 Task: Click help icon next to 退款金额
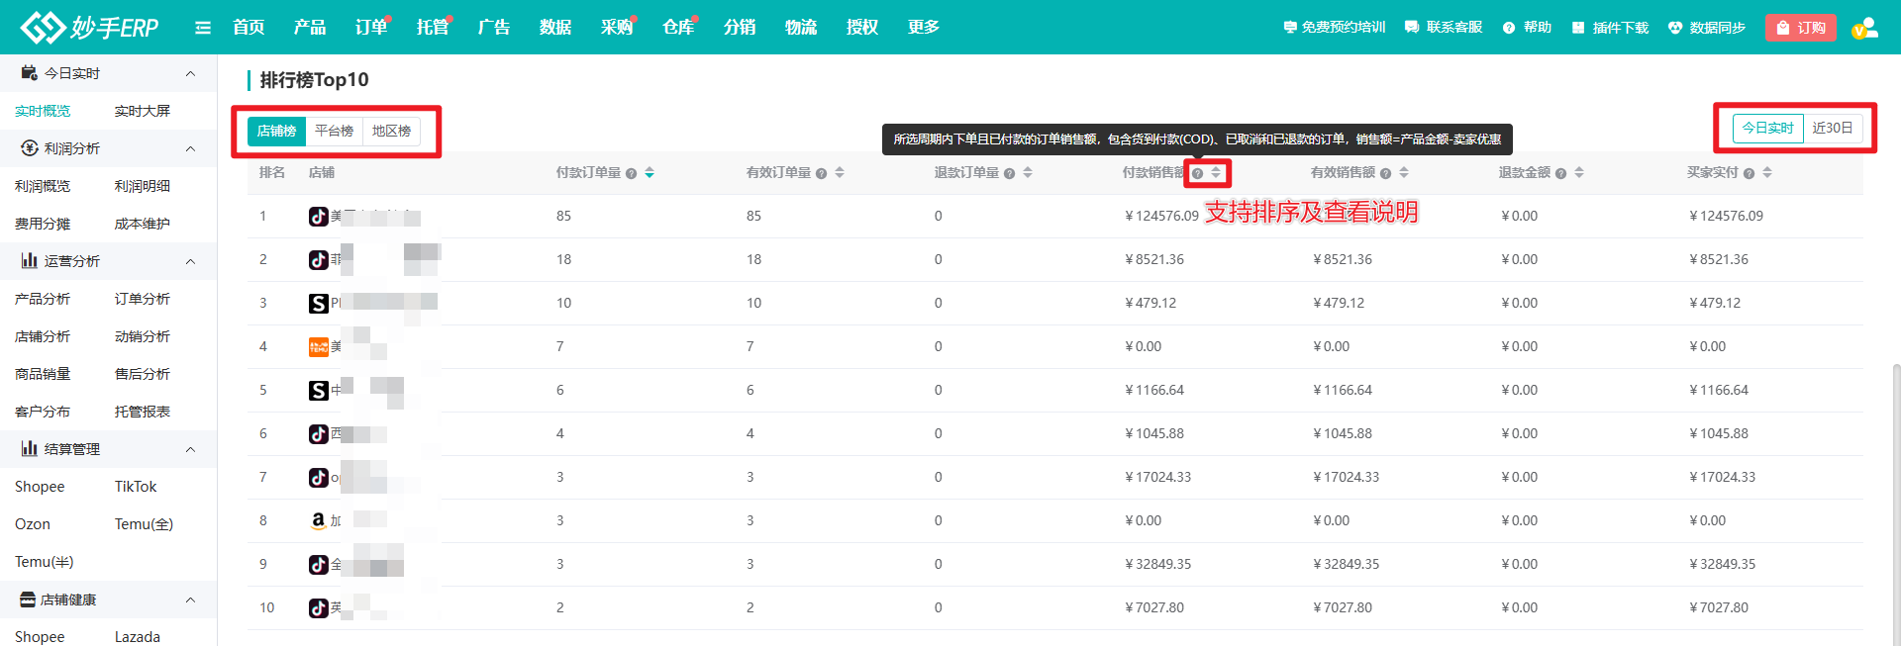[x=1561, y=173]
